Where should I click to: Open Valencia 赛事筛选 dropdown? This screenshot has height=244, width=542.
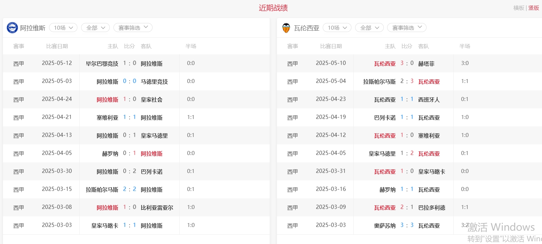406,28
